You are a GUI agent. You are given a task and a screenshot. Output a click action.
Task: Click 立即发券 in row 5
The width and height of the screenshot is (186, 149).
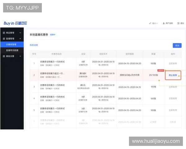(x=173, y=110)
